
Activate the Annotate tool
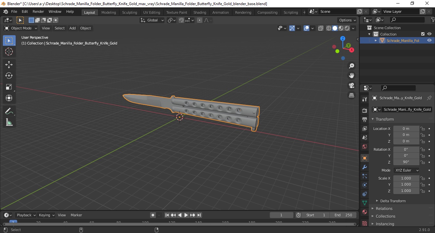coord(9,111)
